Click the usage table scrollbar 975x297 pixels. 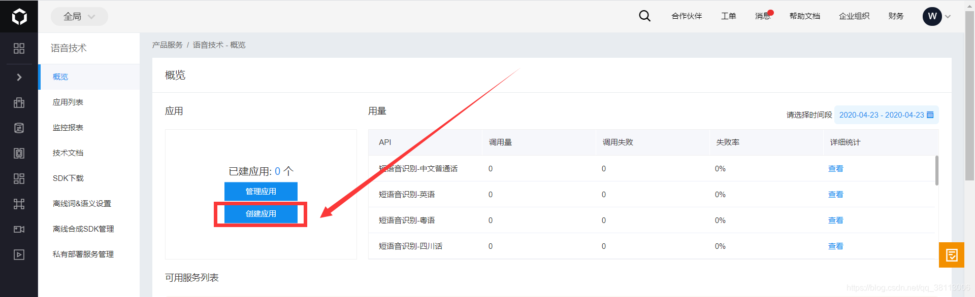pyautogui.click(x=936, y=171)
